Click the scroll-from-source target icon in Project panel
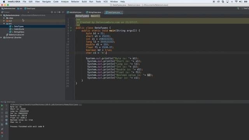The image size is (249, 140). click(52, 12)
